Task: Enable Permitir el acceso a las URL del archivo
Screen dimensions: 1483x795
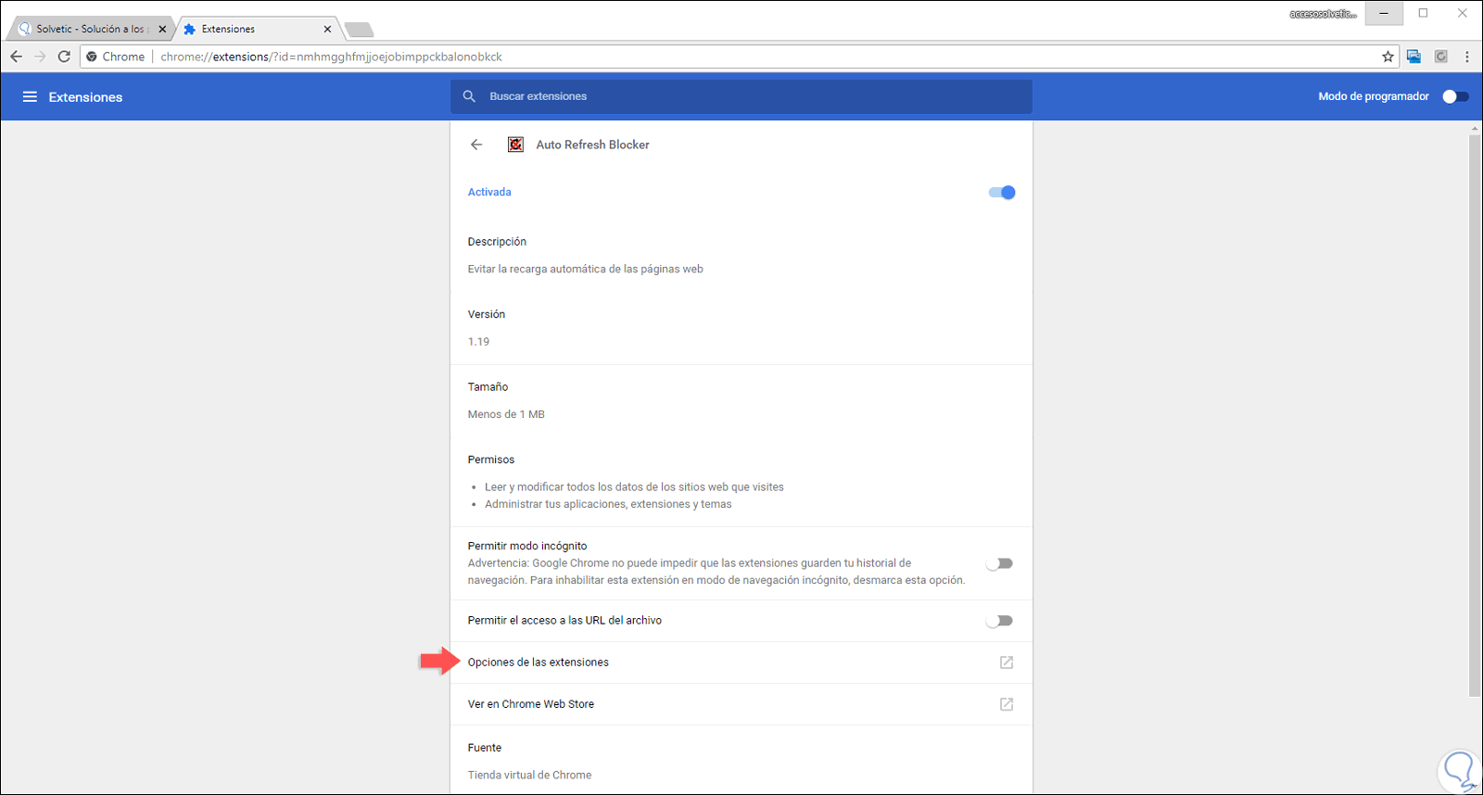Action: coord(999,621)
